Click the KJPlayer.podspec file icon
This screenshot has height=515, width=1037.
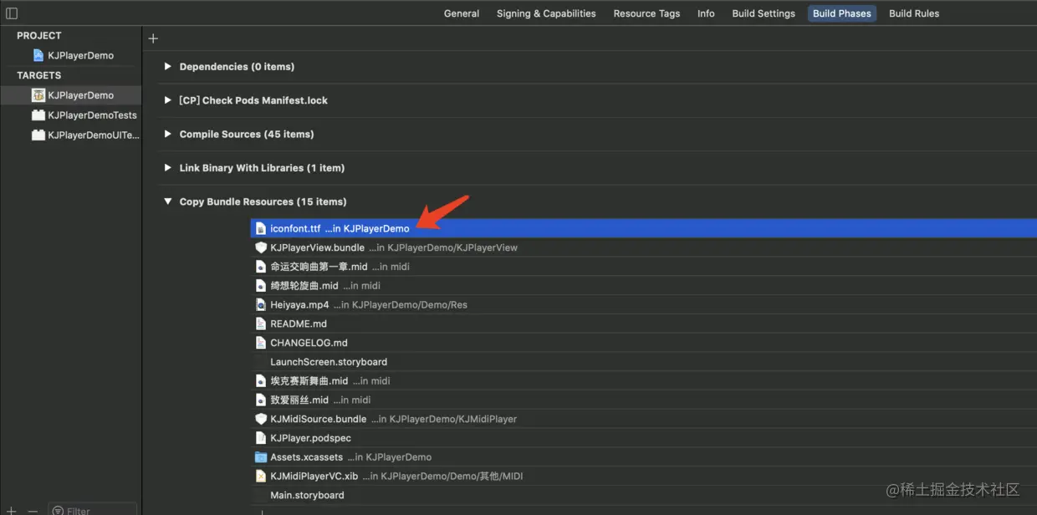coord(261,438)
